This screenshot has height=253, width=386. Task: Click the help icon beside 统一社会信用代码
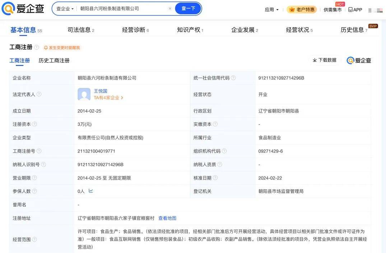tap(234, 78)
